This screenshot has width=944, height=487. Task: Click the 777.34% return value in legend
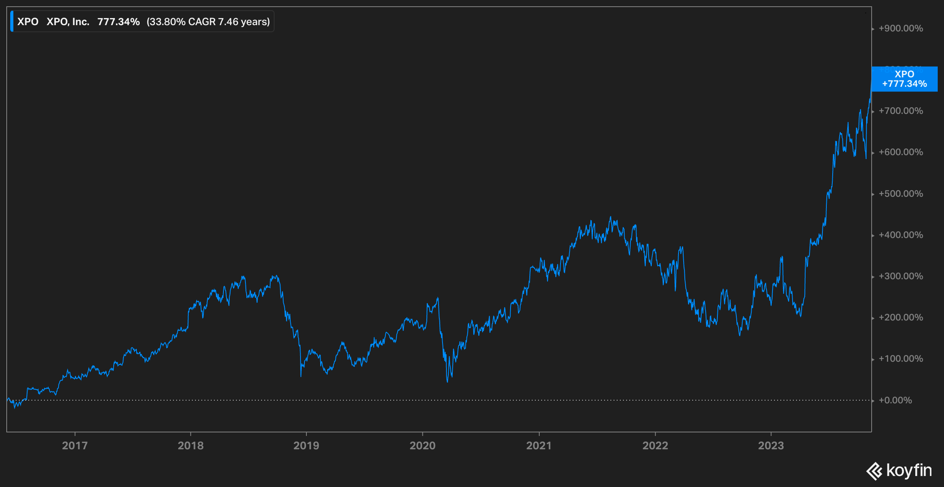point(118,22)
